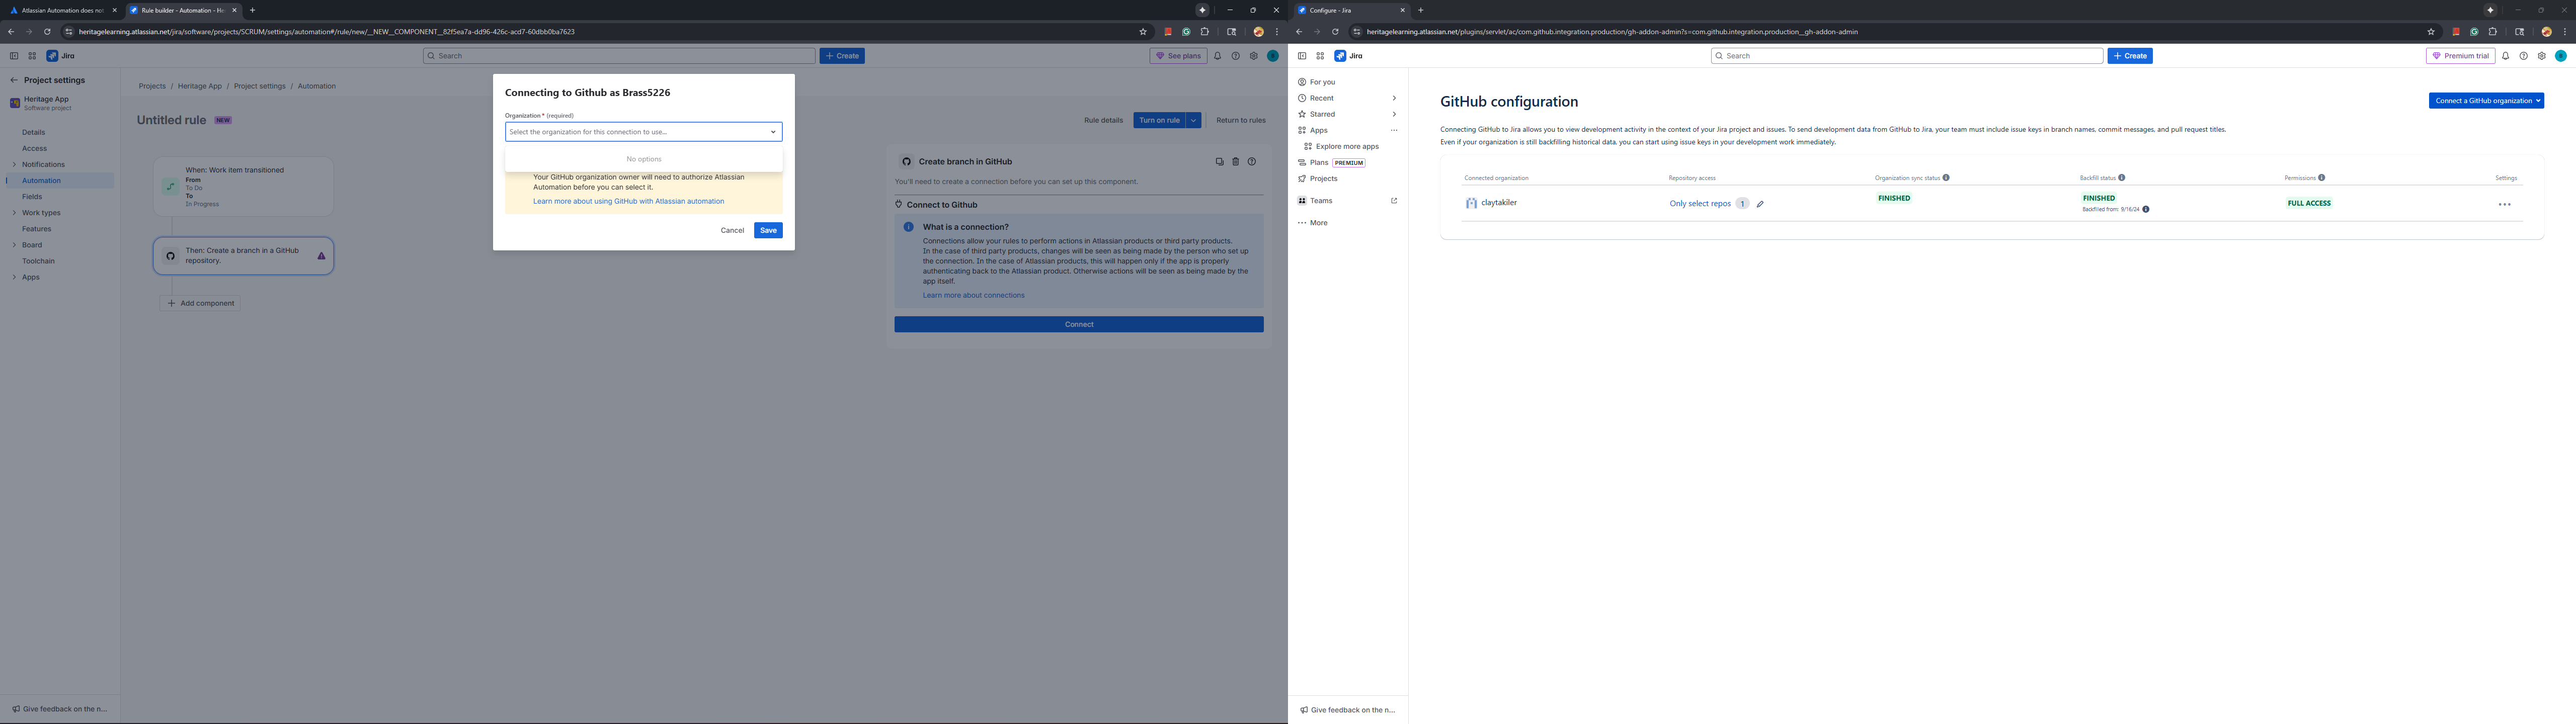Click the info icon next to the Backfill status header
This screenshot has width=2576, height=724.
coord(2122,178)
